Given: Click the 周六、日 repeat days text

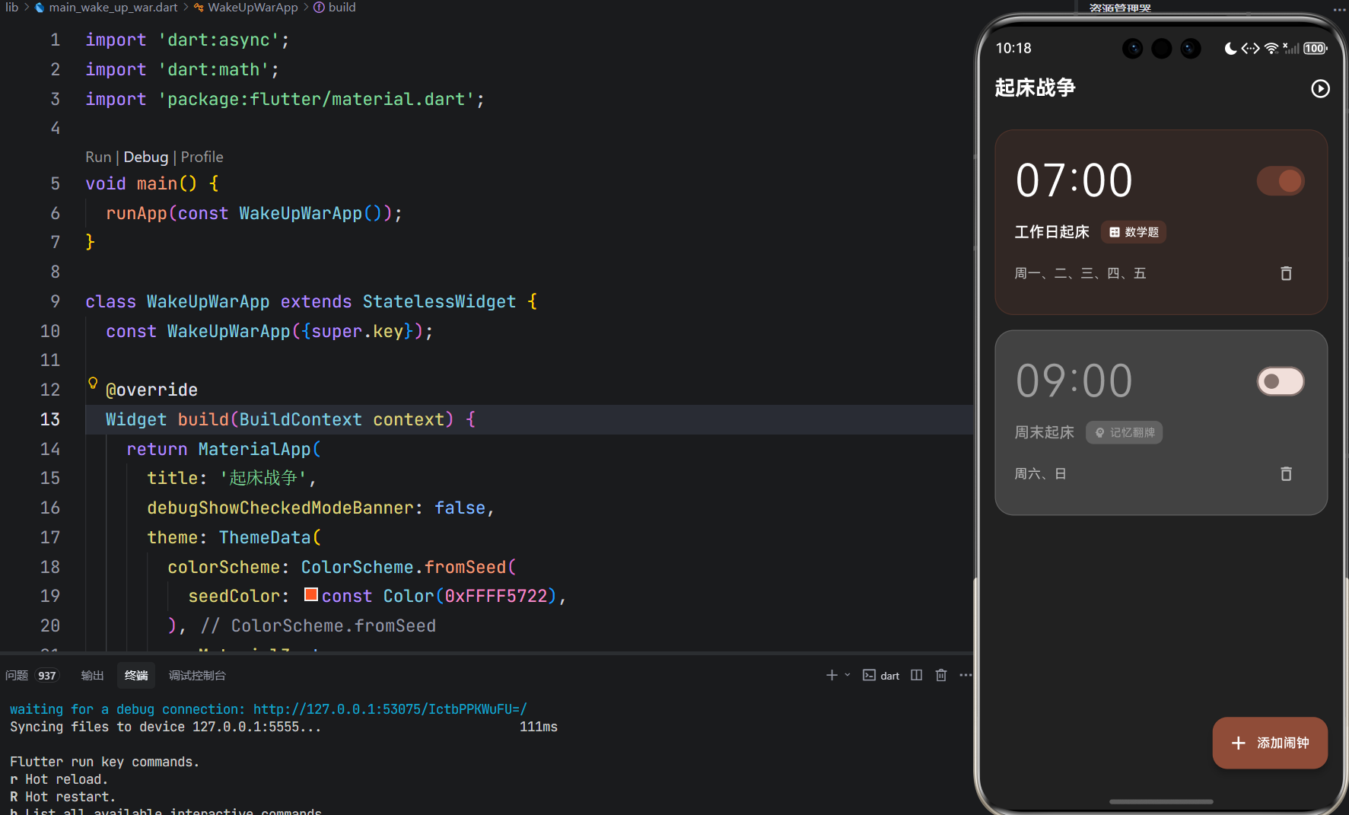Looking at the screenshot, I should [1040, 473].
